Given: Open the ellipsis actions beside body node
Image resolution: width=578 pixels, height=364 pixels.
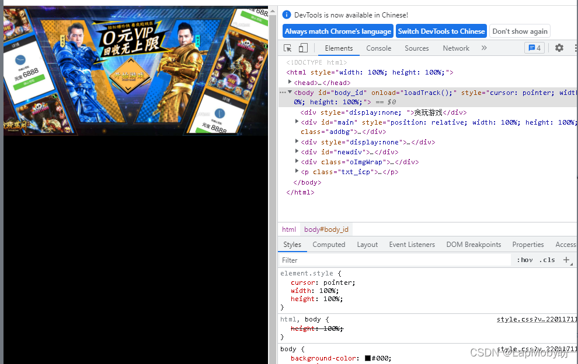Looking at the screenshot, I should pyautogui.click(x=283, y=92).
